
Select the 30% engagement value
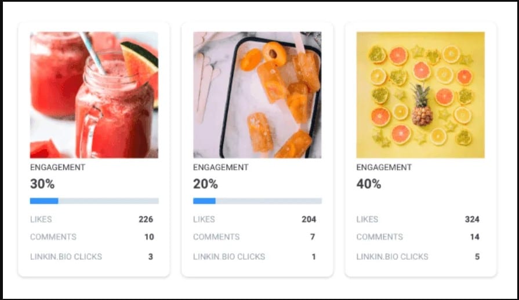[x=42, y=184]
